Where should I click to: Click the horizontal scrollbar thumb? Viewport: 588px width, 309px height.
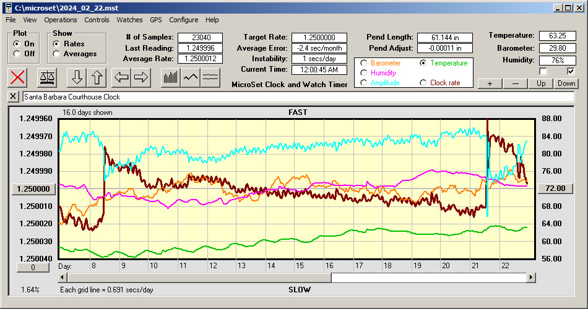(x=199, y=277)
